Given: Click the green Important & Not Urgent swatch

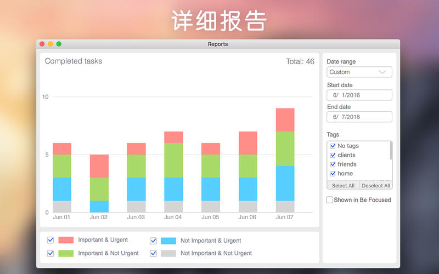Looking at the screenshot, I should coord(66,253).
